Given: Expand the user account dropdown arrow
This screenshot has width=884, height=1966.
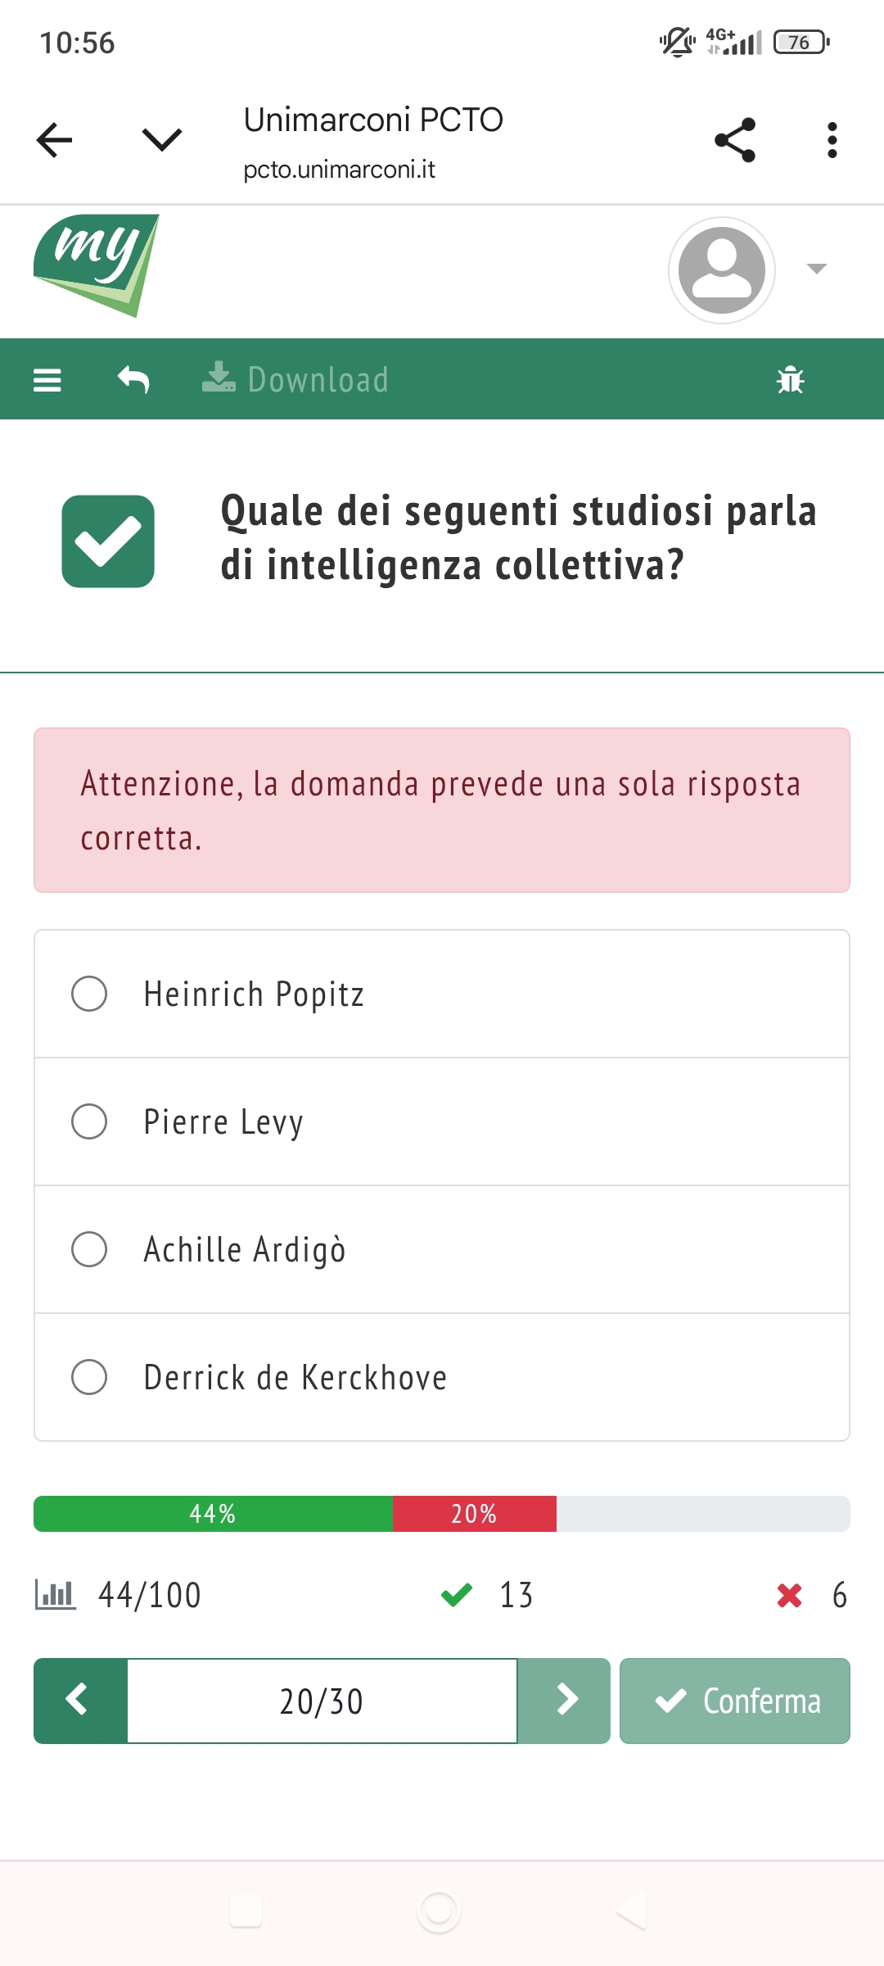Looking at the screenshot, I should click(x=816, y=269).
